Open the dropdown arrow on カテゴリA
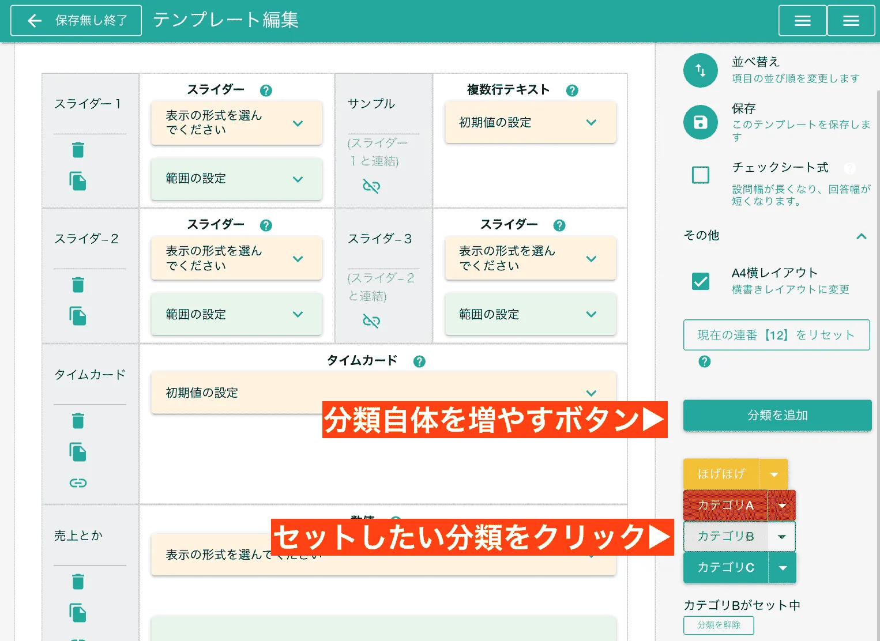Screen dimensions: 880x641 click(783, 505)
